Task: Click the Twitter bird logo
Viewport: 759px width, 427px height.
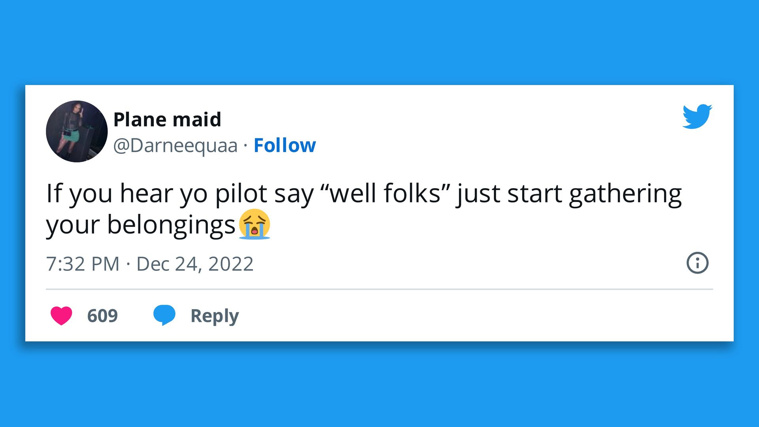Action: pyautogui.click(x=697, y=116)
